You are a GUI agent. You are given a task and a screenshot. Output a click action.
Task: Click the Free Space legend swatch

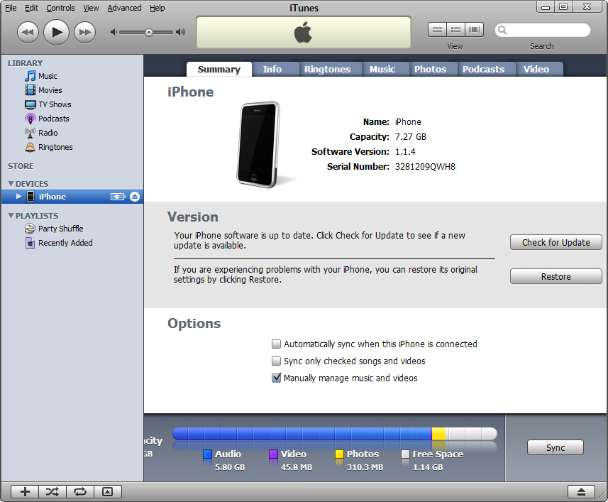(405, 454)
